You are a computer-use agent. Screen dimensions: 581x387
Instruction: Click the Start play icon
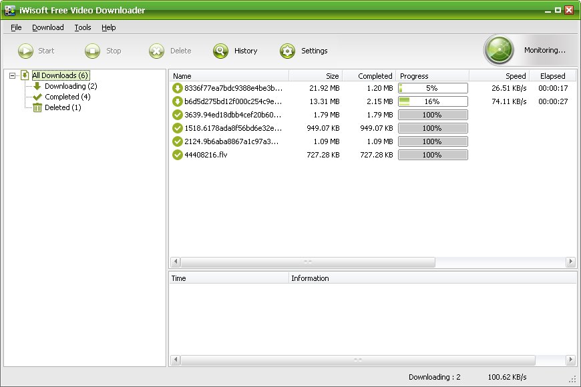point(25,51)
